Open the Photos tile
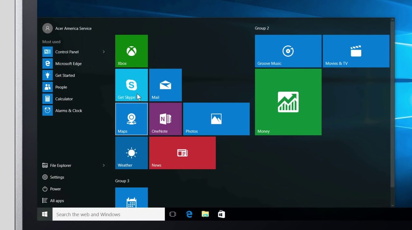The width and height of the screenshot is (412, 230). coord(216,119)
